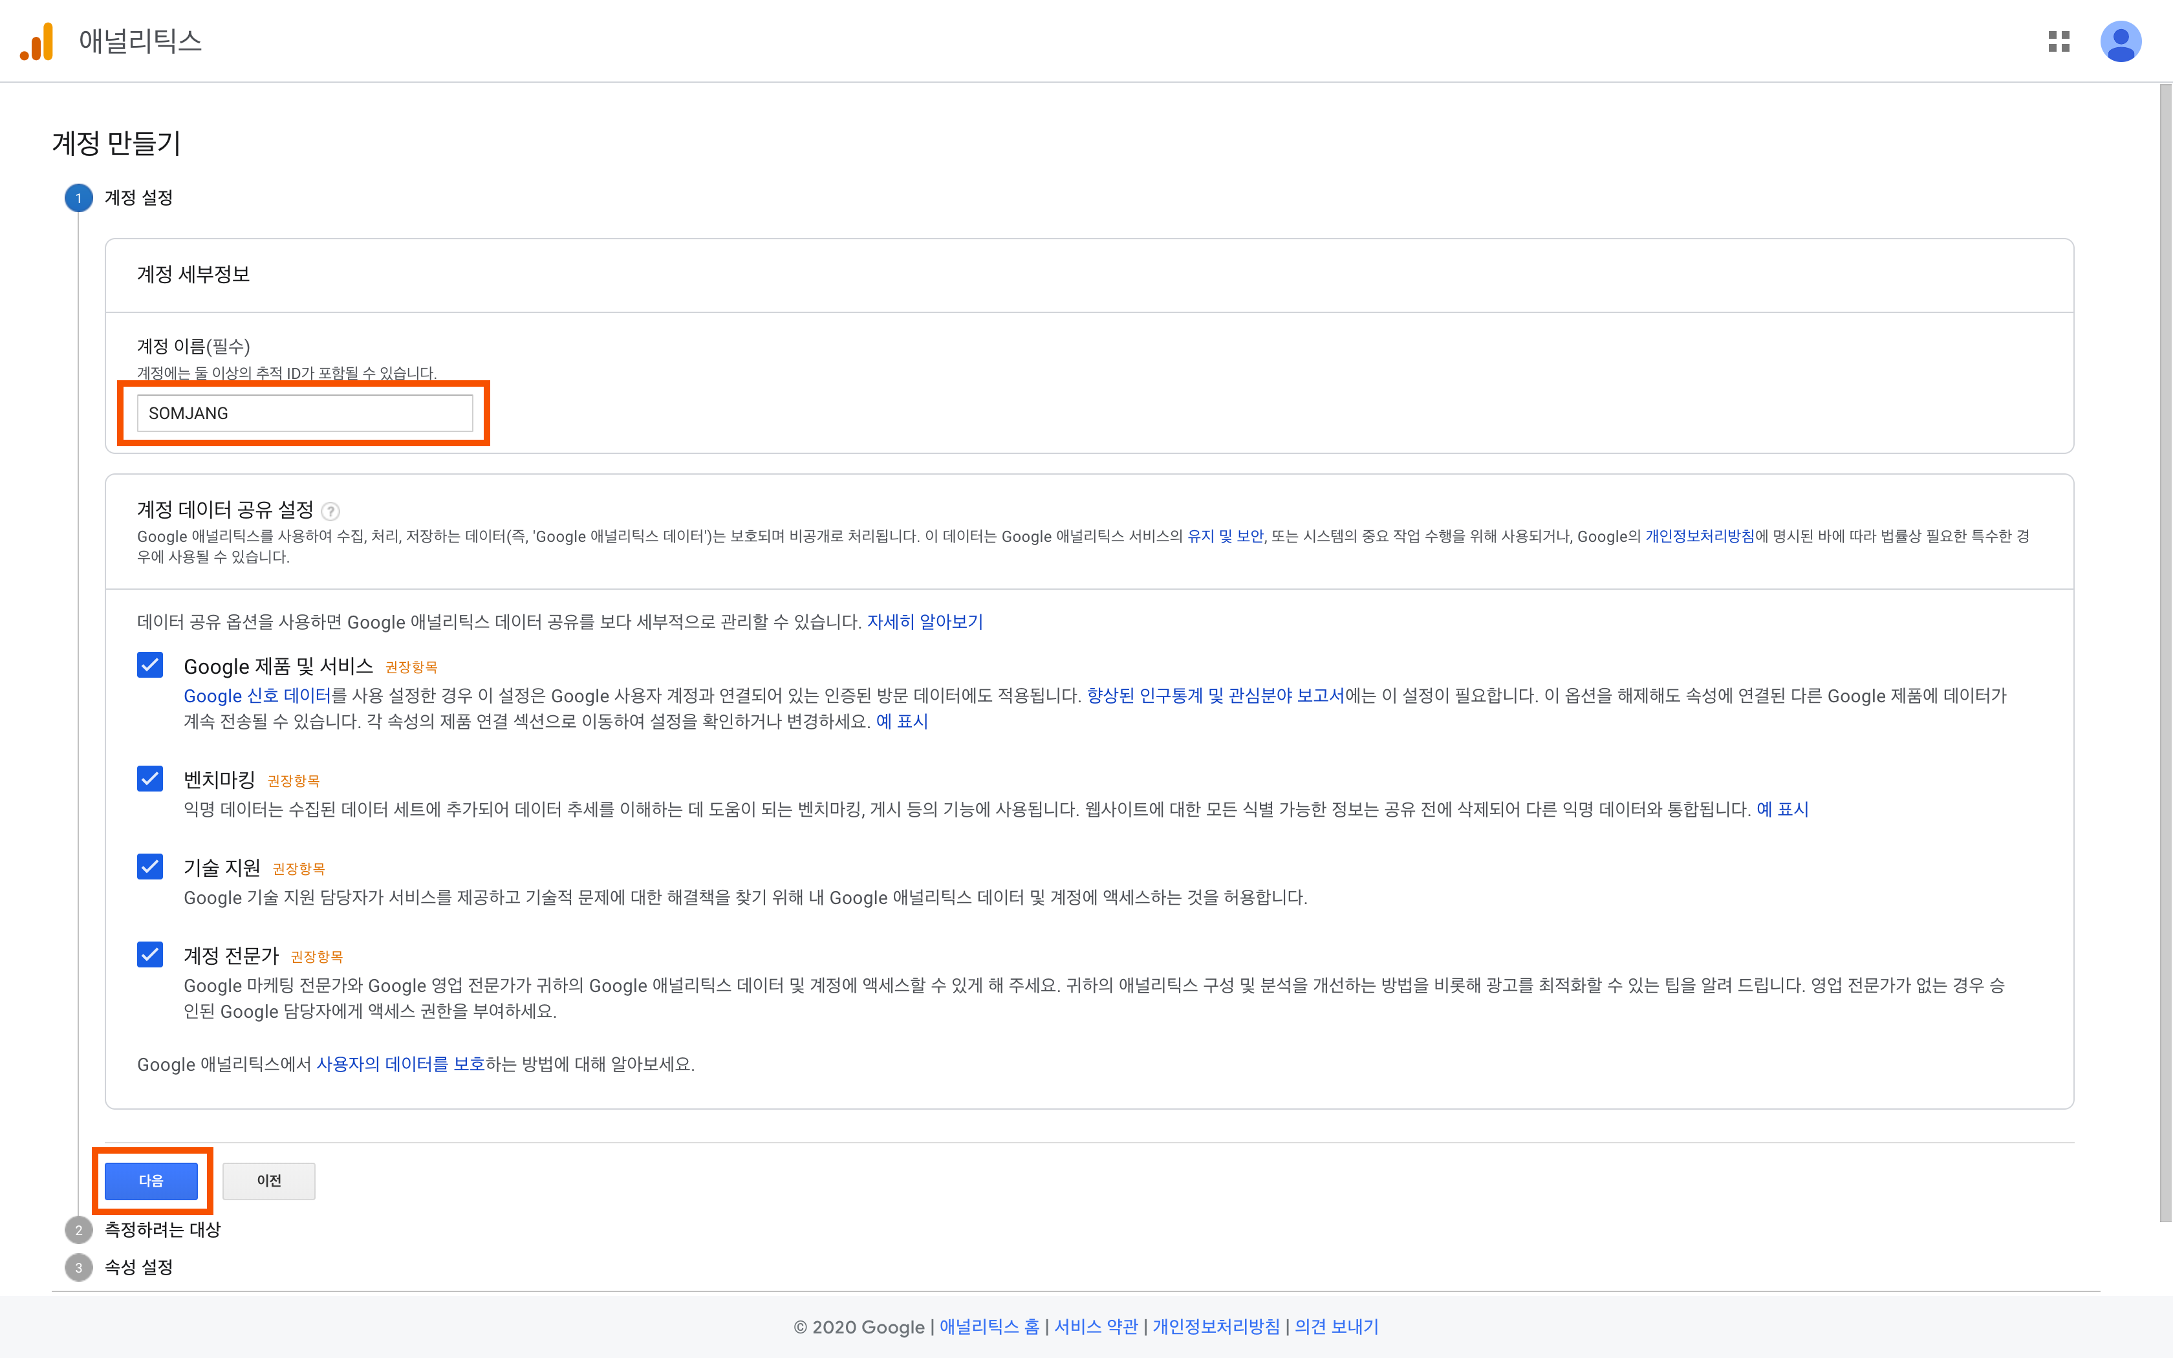Open the 개인정보처리방침 link in the data sharing description
The image size is (2173, 1358).
tap(1699, 536)
